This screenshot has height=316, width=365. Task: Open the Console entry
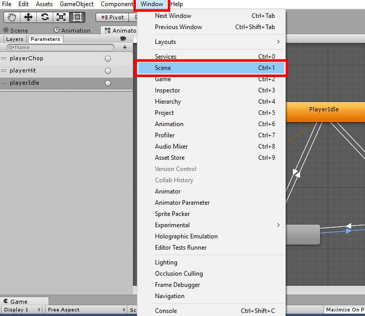tap(211, 311)
